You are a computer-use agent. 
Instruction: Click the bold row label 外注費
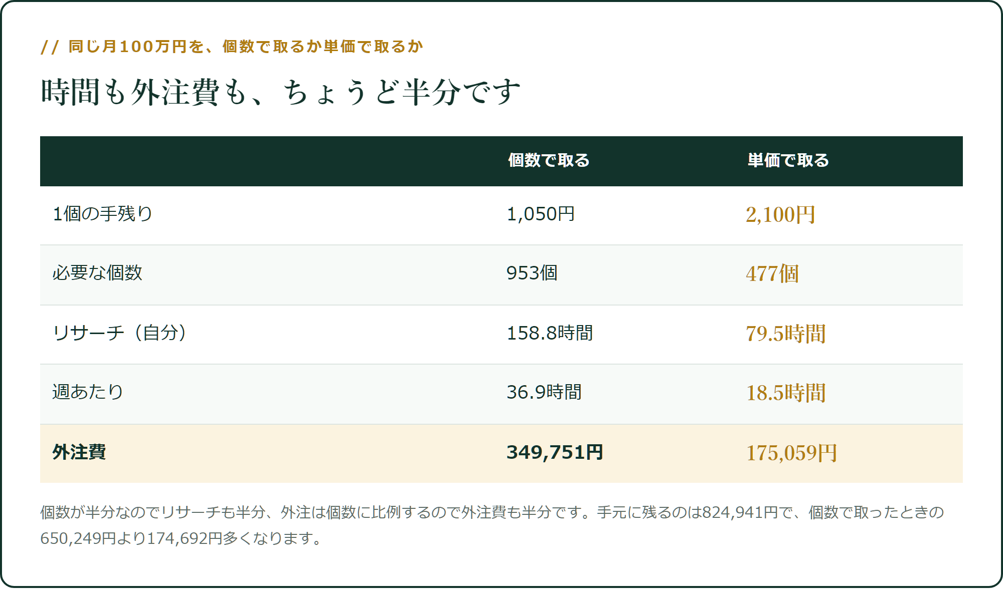79,452
